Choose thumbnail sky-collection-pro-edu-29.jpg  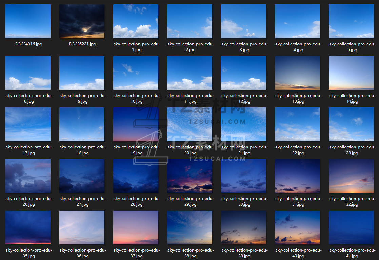coord(190,176)
